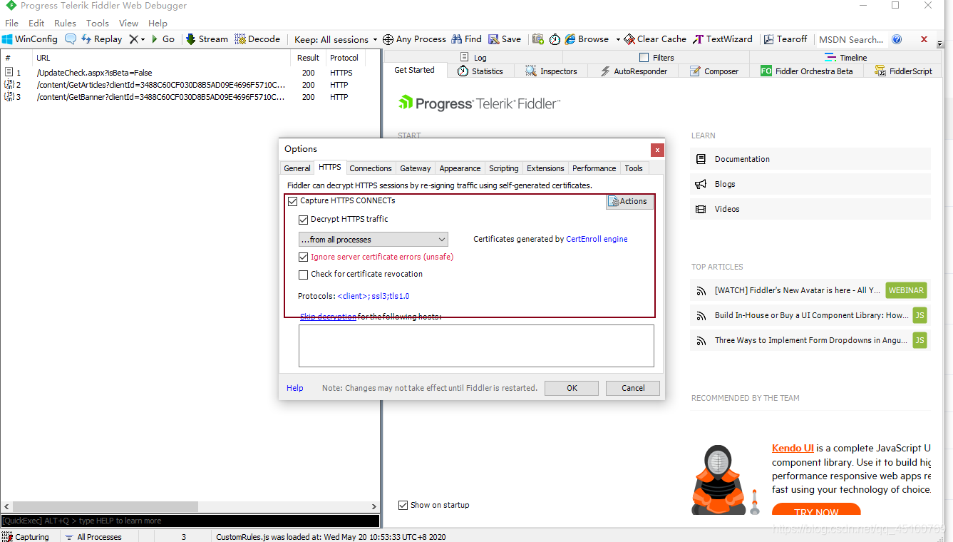Enable Check for certificate revocation
Screen dimensions: 953x542
coord(303,274)
